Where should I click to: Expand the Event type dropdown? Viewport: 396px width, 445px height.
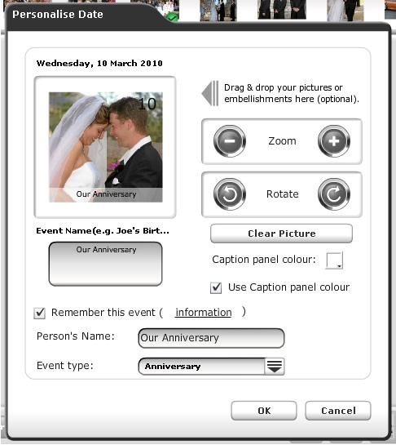(275, 367)
